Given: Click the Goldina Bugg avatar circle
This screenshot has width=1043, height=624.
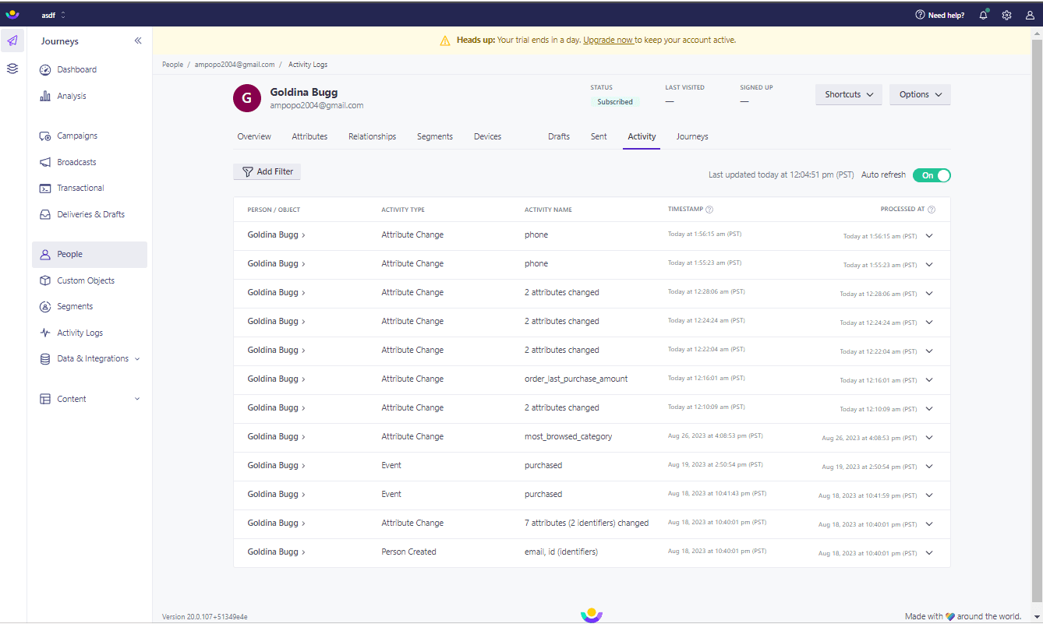Looking at the screenshot, I should coord(247,98).
